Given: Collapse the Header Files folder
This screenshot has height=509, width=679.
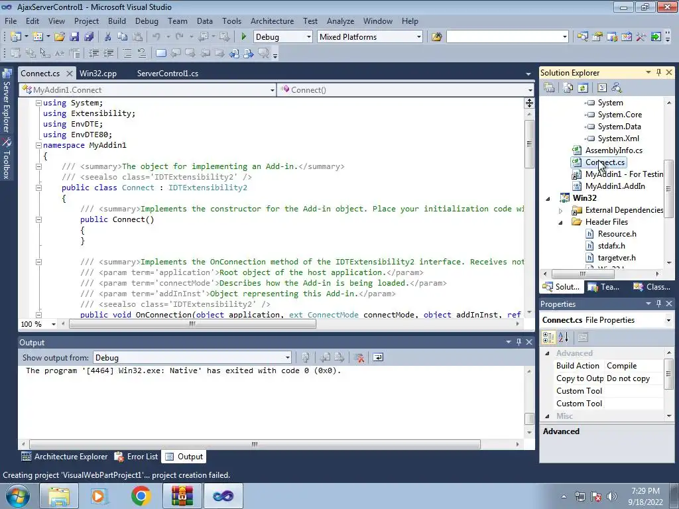Looking at the screenshot, I should pos(561,223).
